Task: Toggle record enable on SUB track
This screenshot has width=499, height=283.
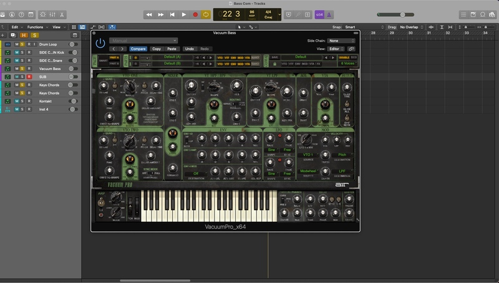Action: pyautogui.click(x=29, y=77)
